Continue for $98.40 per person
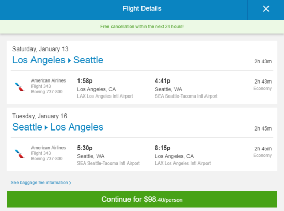This screenshot has height=211, width=284. click(x=142, y=199)
